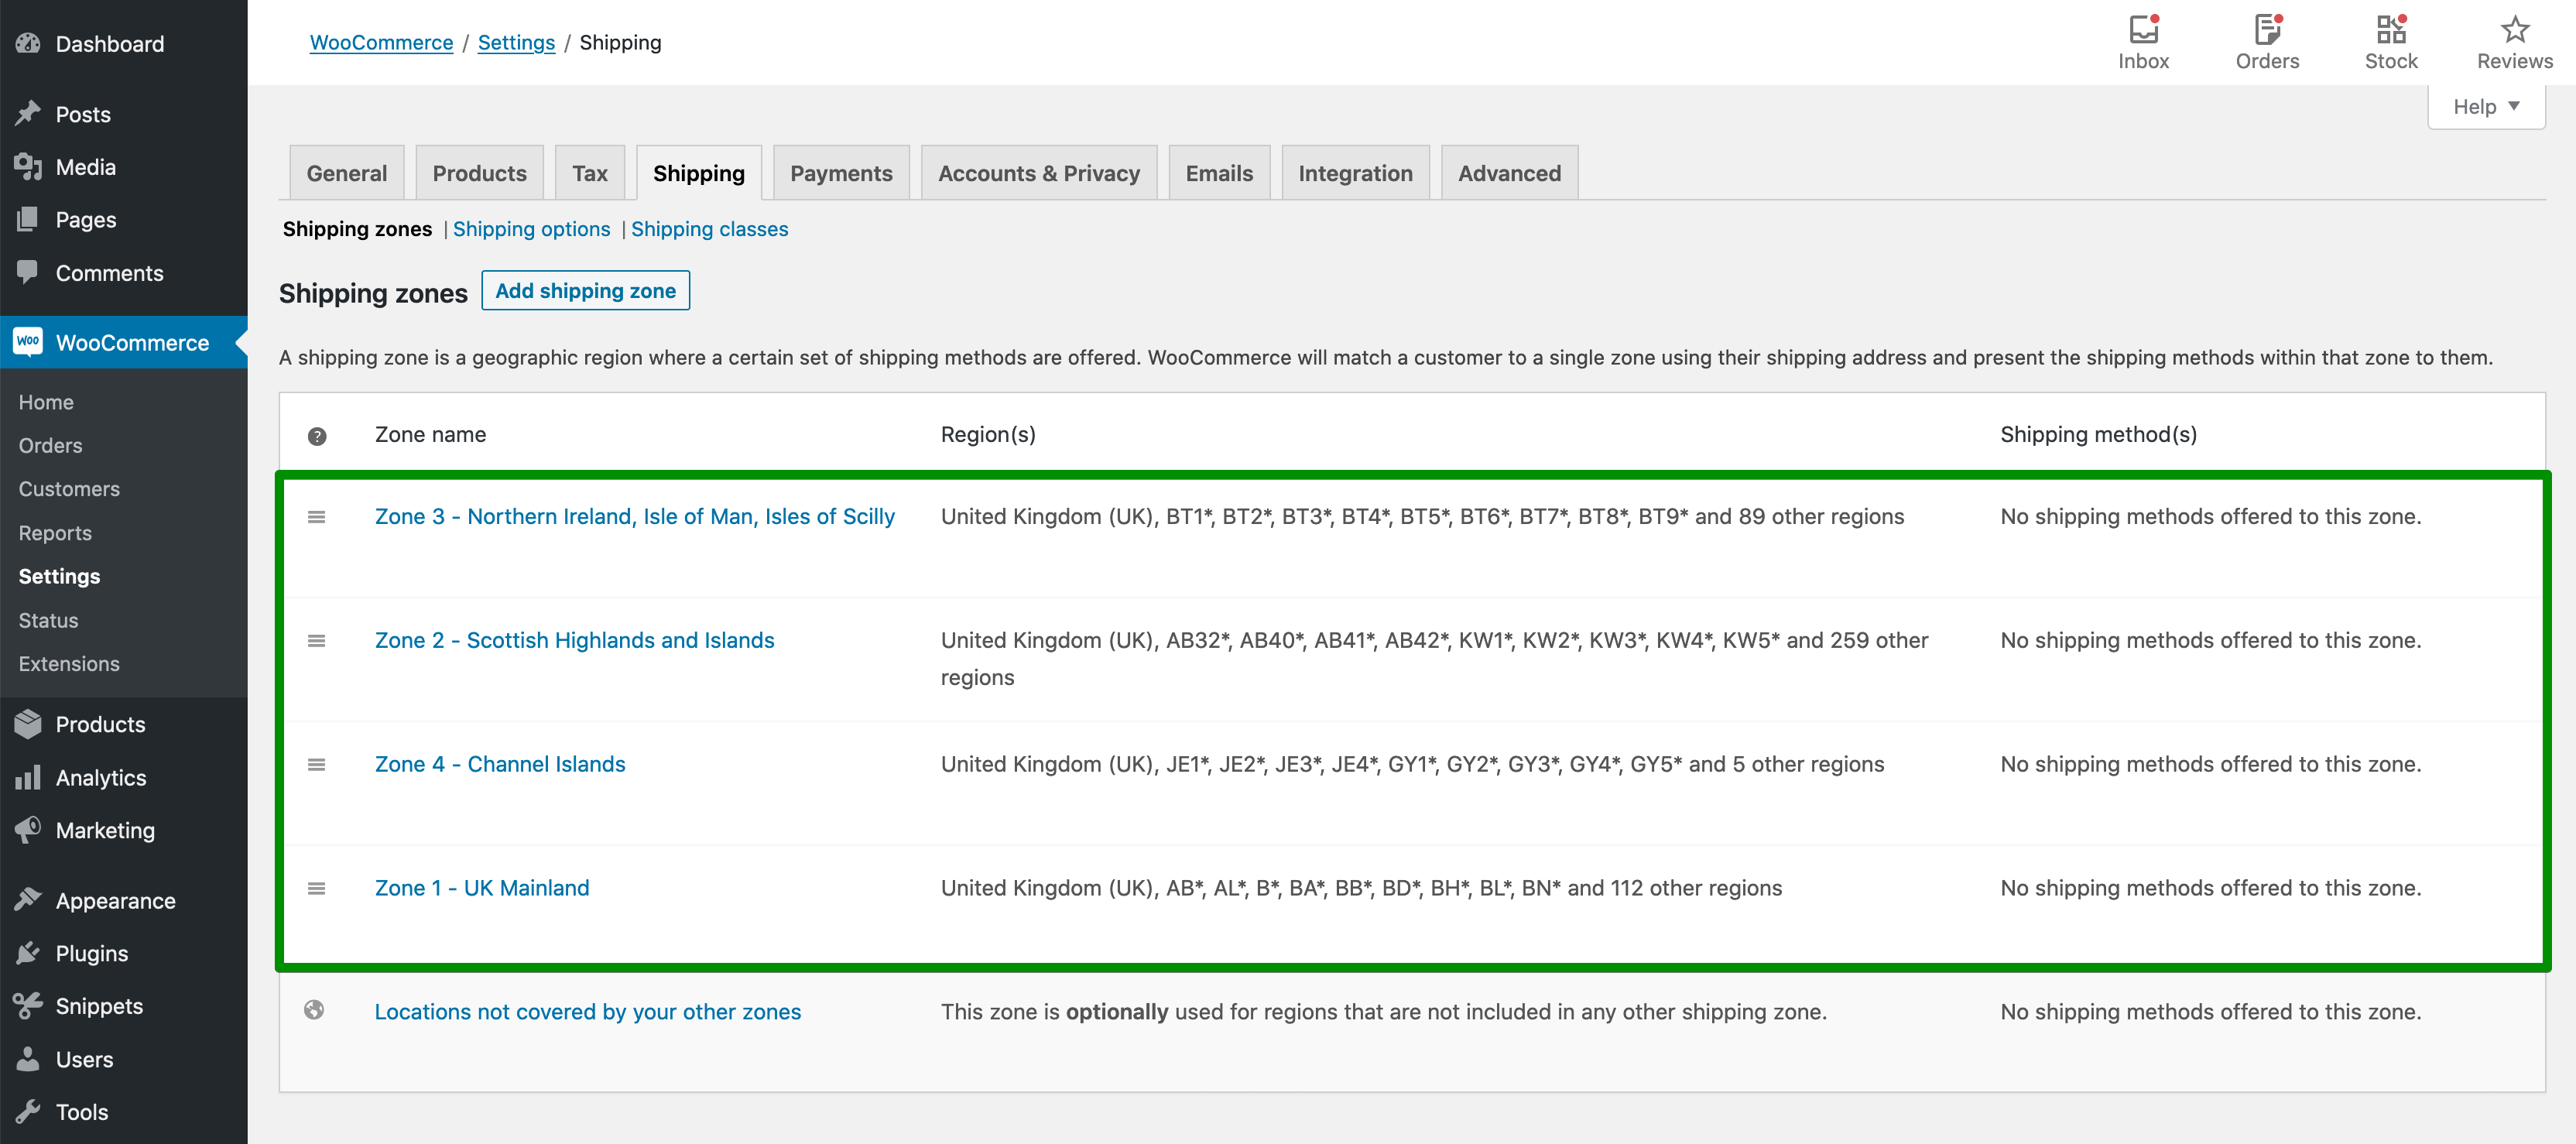Open the Integration tab

pyautogui.click(x=1355, y=173)
